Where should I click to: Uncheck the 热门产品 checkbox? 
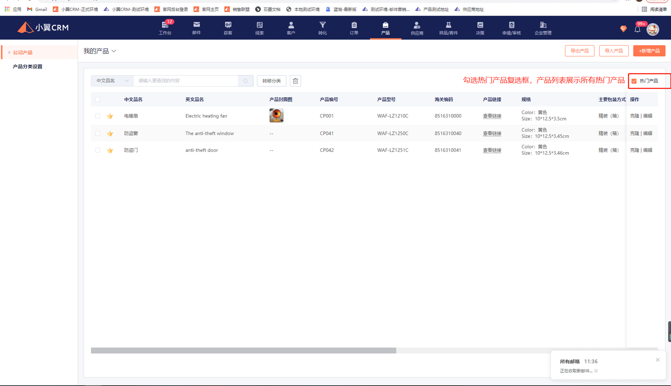click(x=634, y=81)
